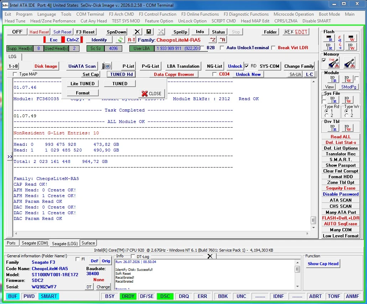Click the Show Cap Head button
The image size is (367, 304).
tap(323, 264)
